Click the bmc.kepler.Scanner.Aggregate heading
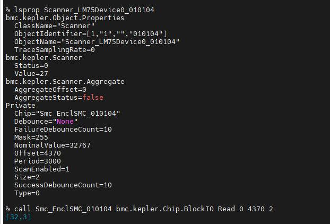The image size is (330, 224). (x=65, y=81)
